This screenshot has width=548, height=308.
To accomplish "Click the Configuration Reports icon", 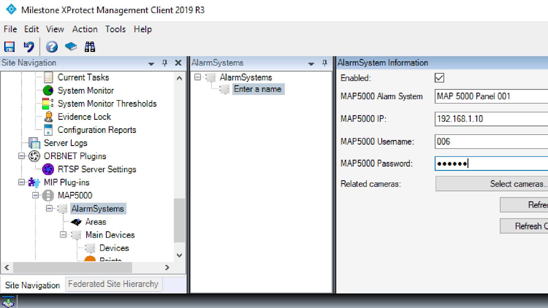I will click(x=48, y=130).
